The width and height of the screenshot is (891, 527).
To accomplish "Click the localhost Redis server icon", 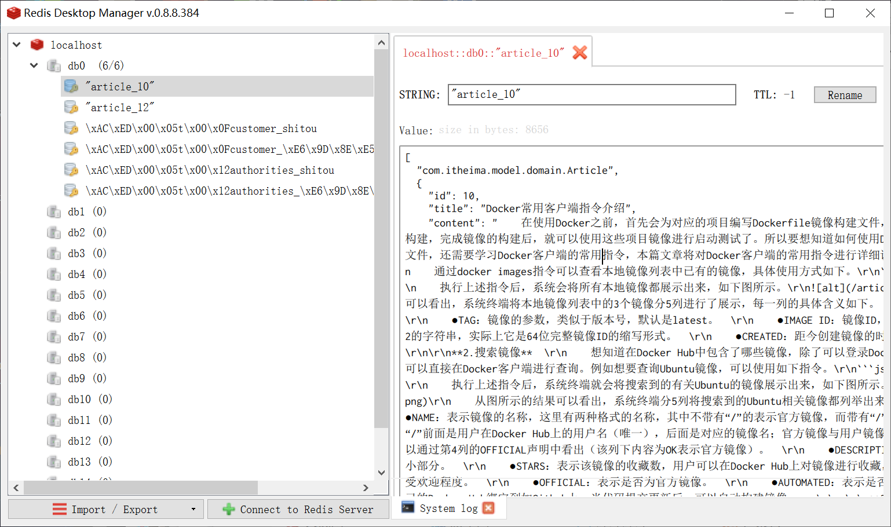I will point(37,45).
